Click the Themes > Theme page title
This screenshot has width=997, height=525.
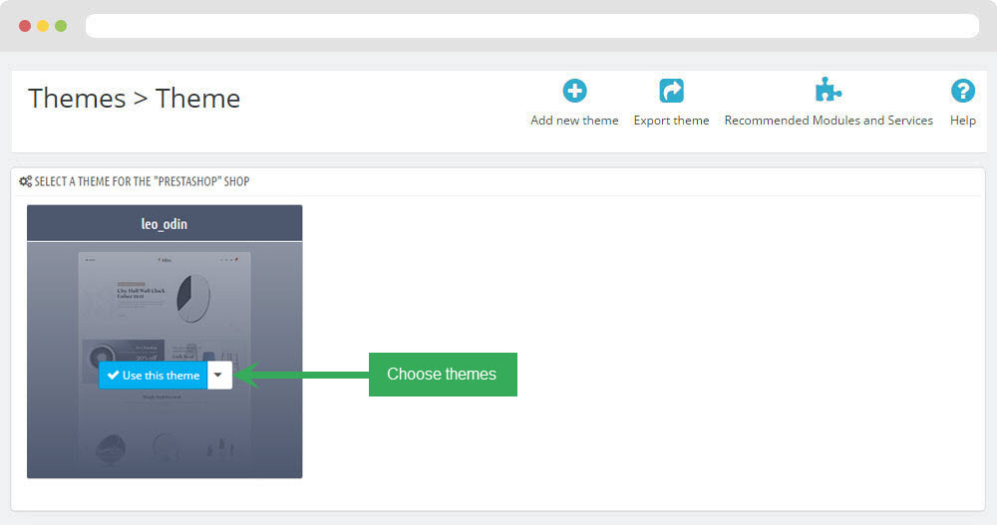(135, 99)
